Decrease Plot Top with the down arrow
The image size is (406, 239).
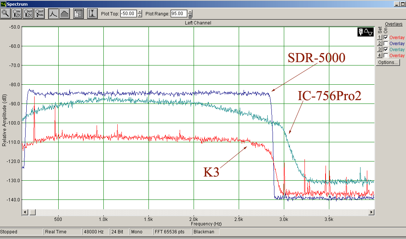point(140,15)
